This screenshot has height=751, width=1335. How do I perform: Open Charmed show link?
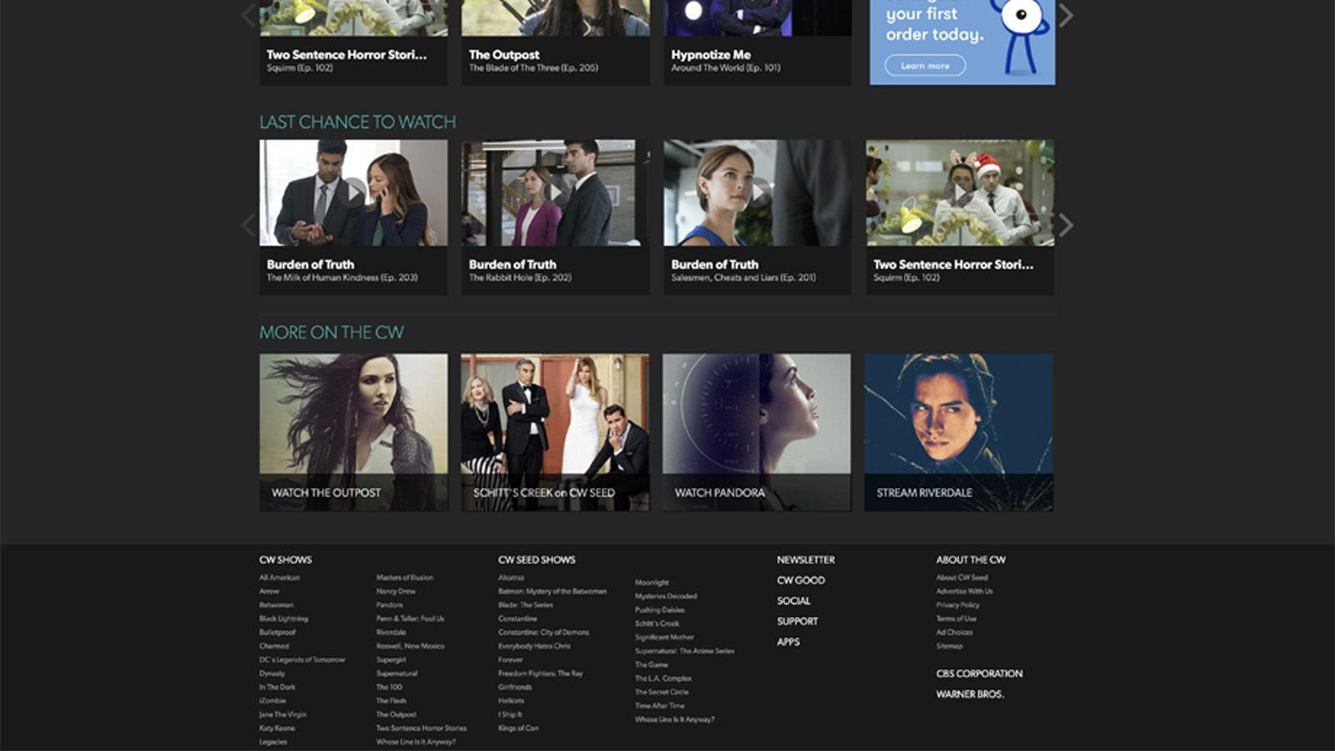[275, 646]
